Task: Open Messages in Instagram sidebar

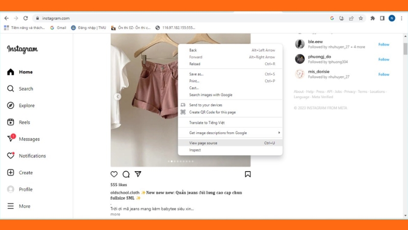Action: (x=23, y=139)
